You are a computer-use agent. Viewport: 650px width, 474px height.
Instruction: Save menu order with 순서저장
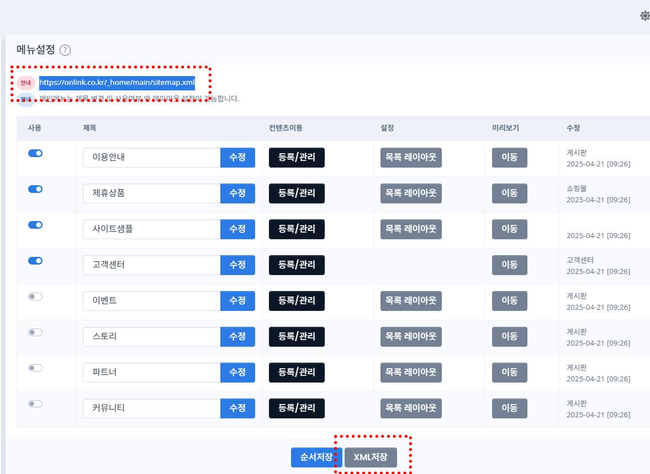pos(316,457)
